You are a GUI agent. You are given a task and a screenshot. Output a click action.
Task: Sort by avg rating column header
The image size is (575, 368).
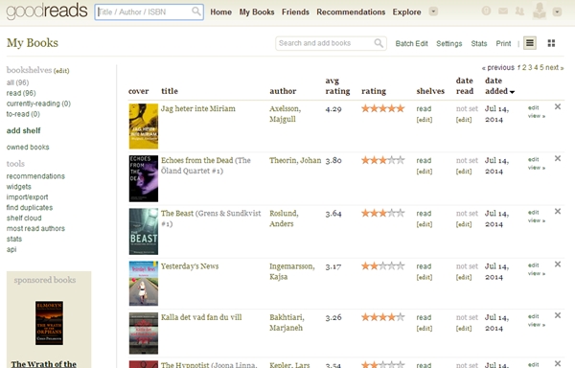tap(337, 85)
